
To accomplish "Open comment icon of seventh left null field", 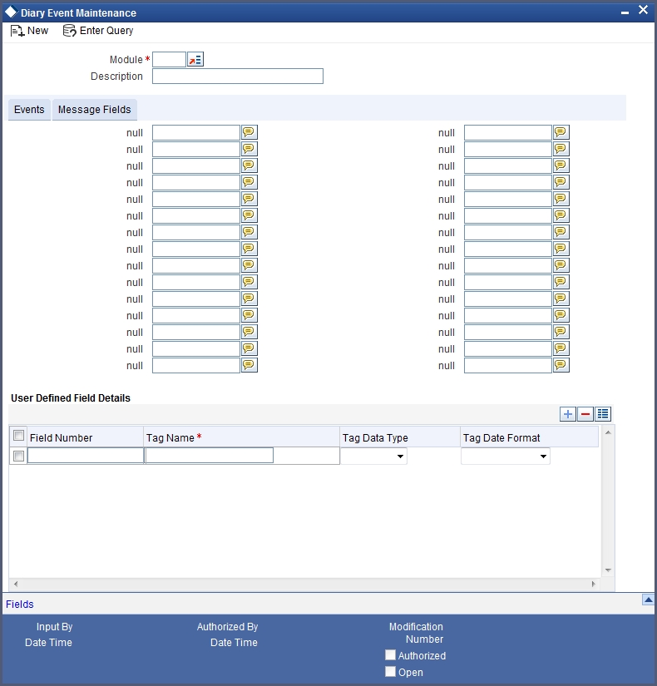I will pos(249,232).
